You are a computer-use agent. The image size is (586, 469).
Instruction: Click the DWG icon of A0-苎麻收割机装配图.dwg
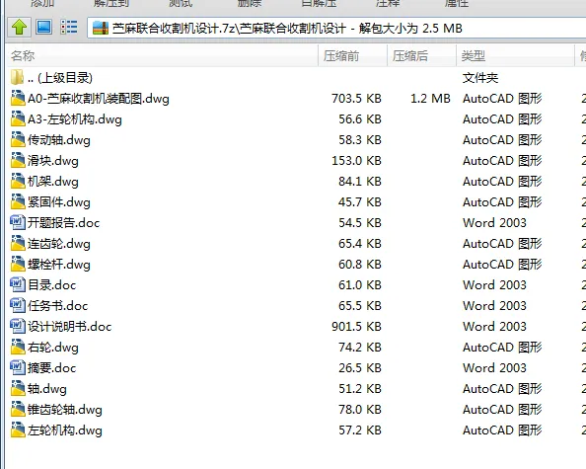coord(18,98)
